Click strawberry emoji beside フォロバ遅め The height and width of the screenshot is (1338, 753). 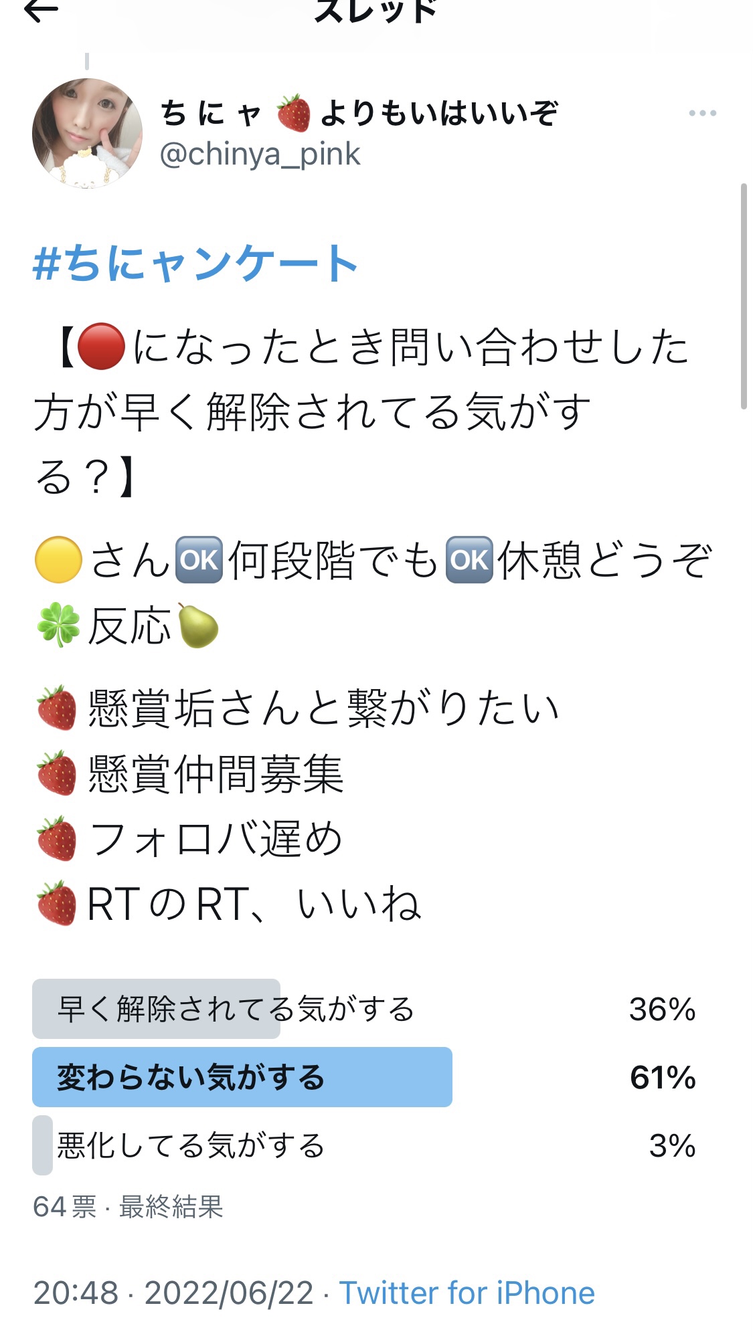[x=57, y=838]
